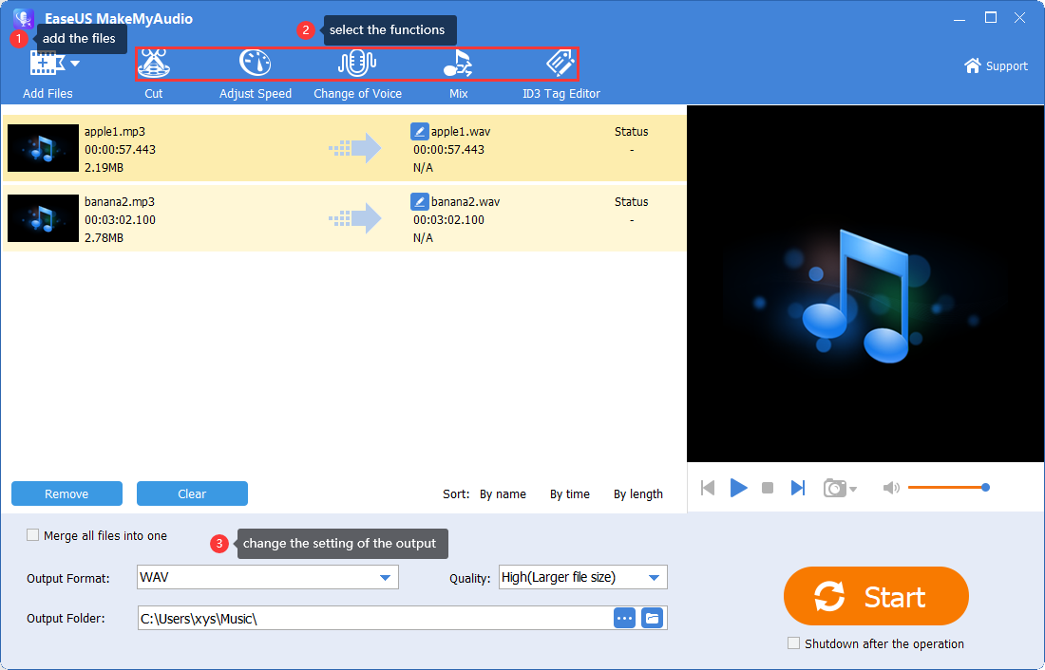The height and width of the screenshot is (670, 1045).
Task: Click the 00:03:02.100 source duration of banana2.mp3
Action: (120, 219)
